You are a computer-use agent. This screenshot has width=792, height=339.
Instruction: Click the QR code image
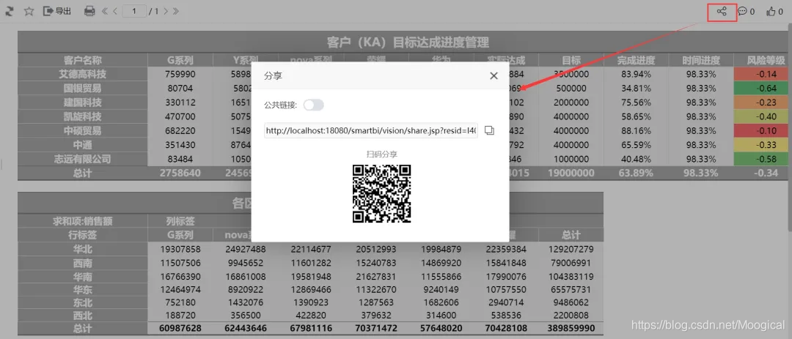[x=381, y=194]
